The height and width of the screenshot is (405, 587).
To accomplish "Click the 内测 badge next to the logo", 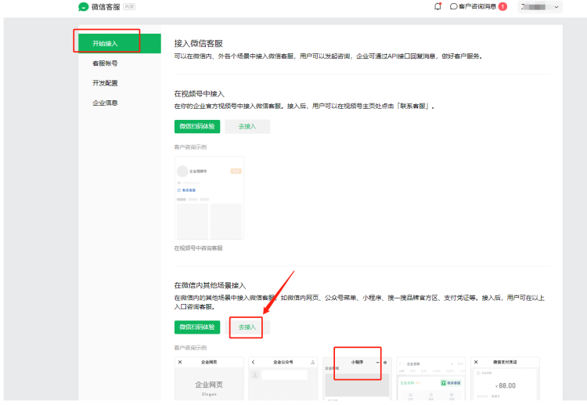I will 129,7.
